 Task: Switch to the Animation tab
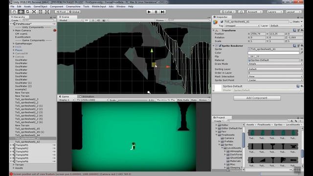pyautogui.click(x=87, y=96)
